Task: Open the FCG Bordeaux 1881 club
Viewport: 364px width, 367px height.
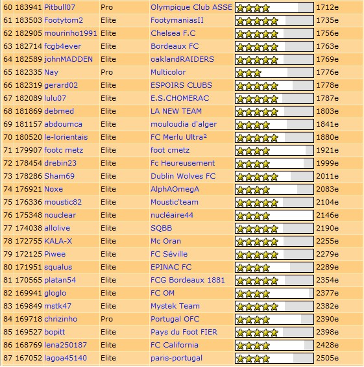Action: click(x=188, y=280)
